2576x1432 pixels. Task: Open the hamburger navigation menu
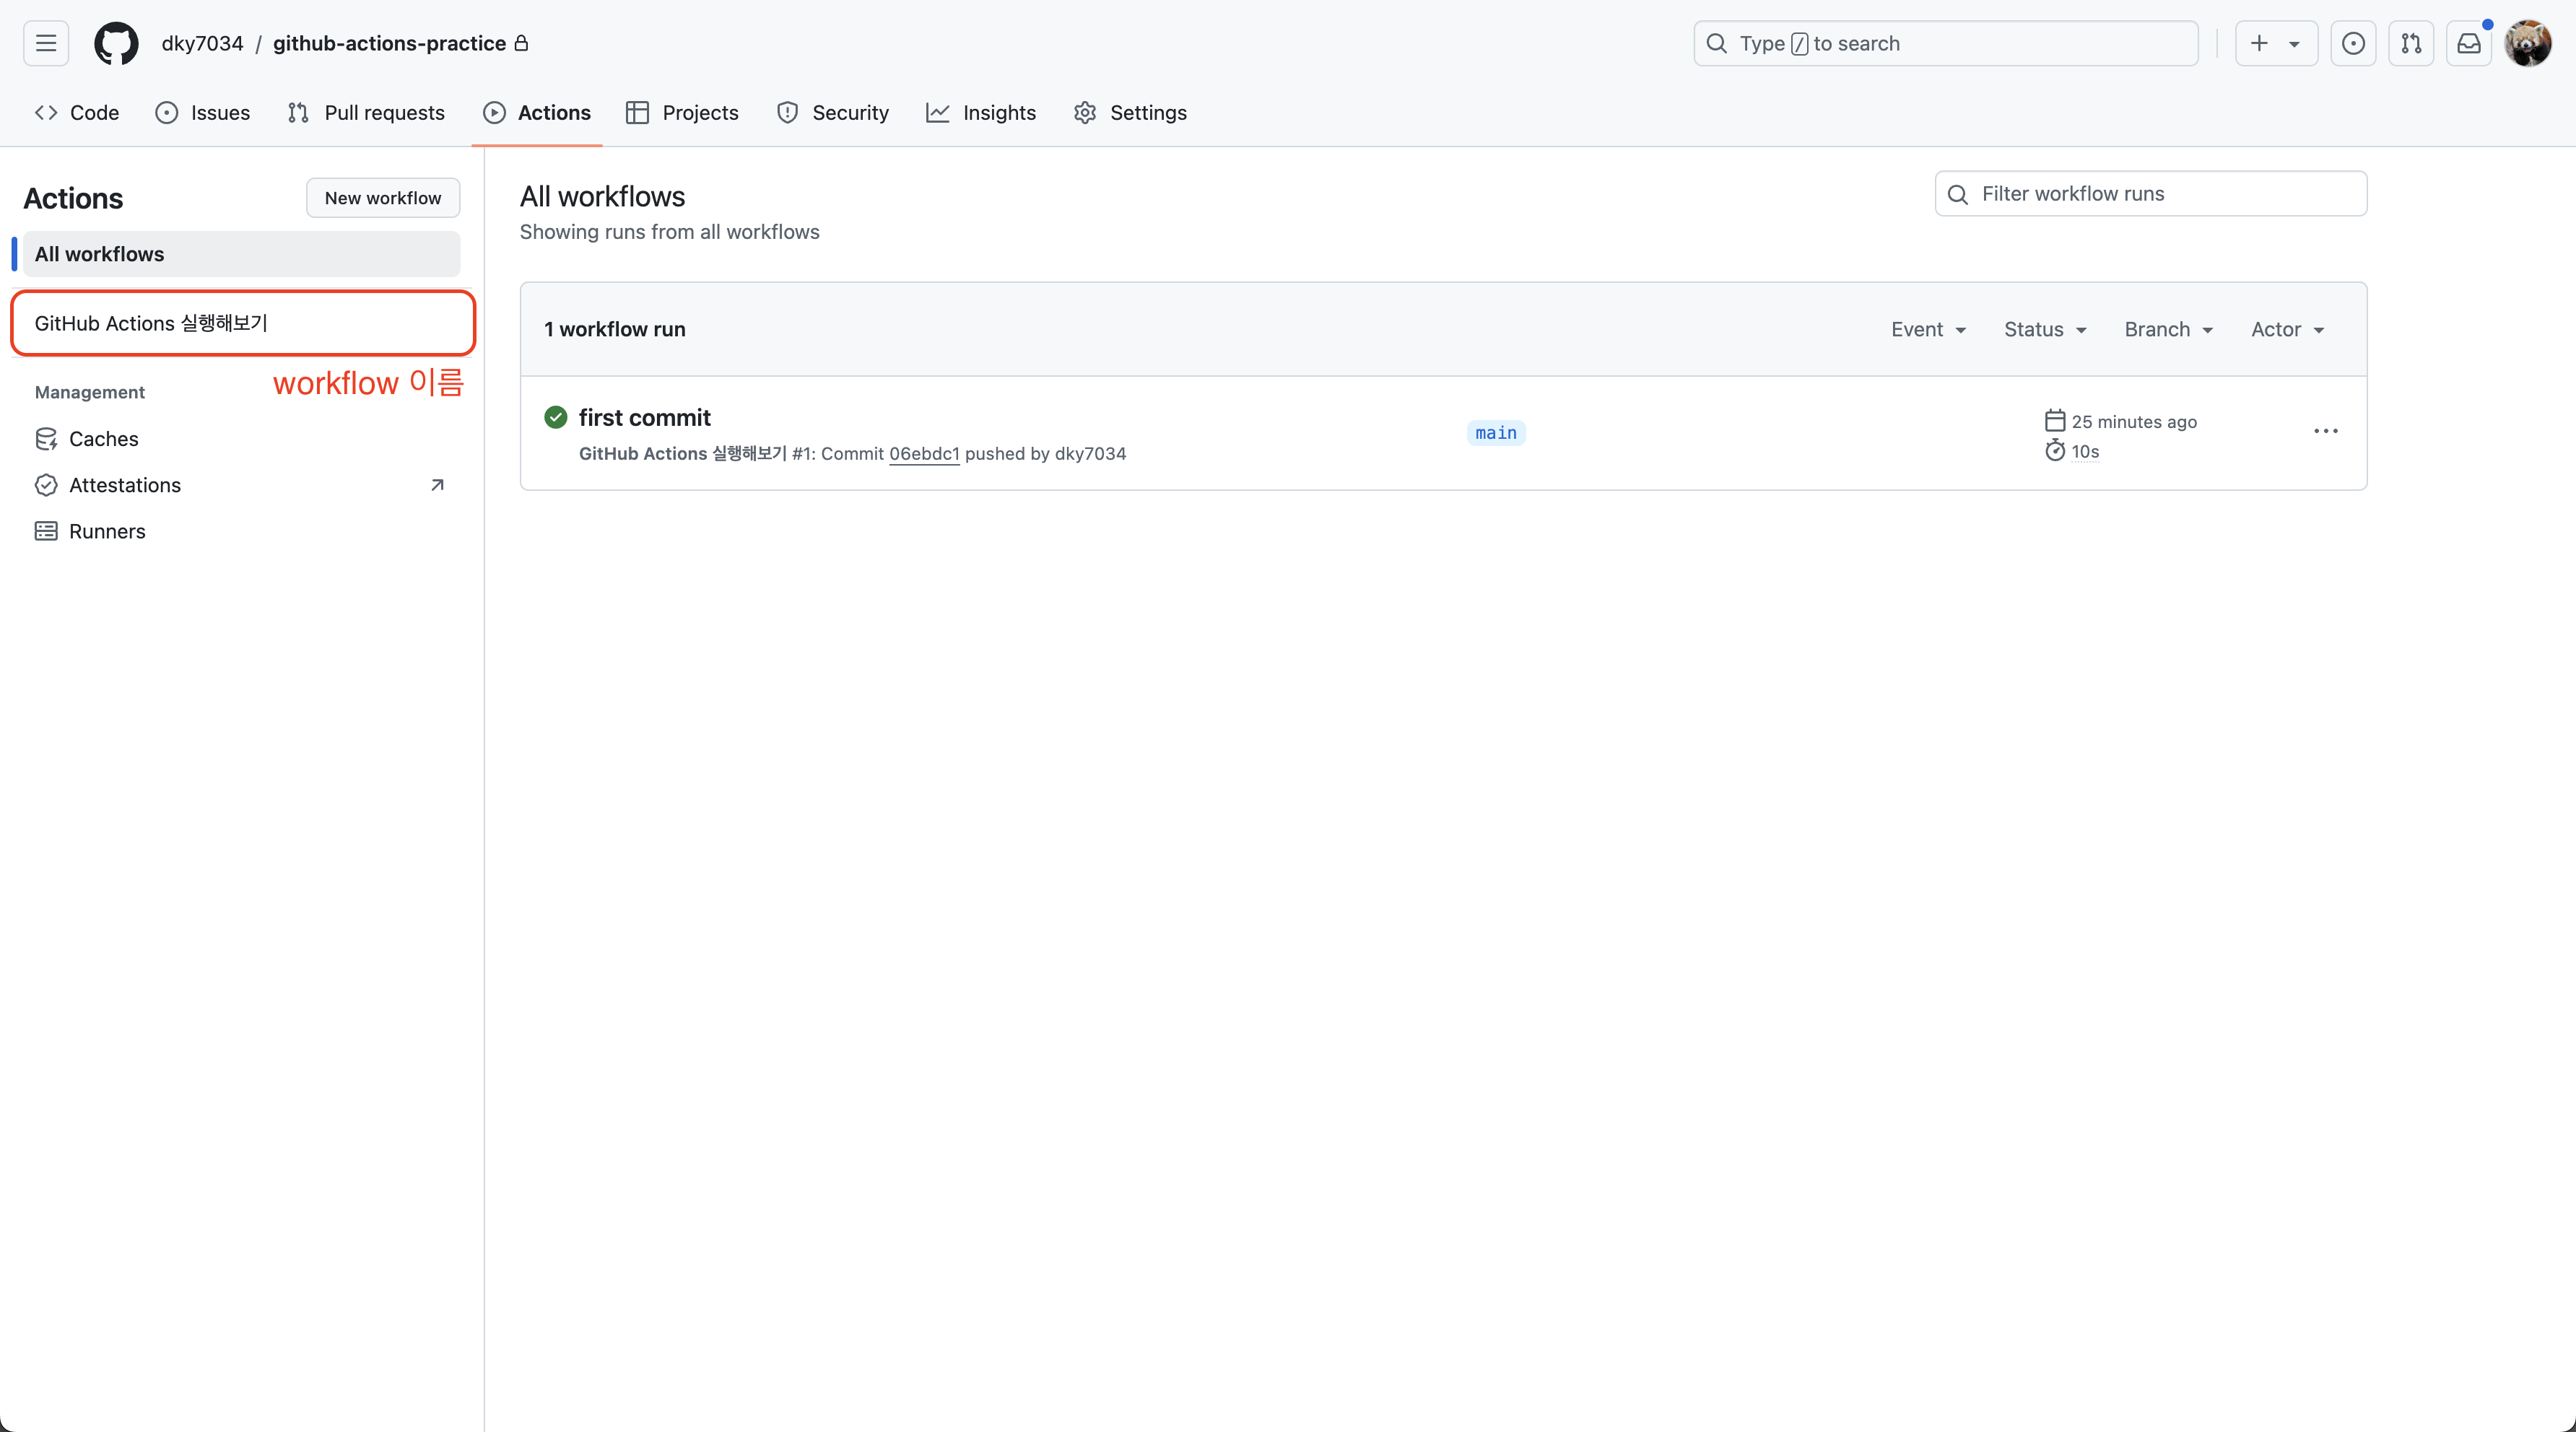[46, 43]
